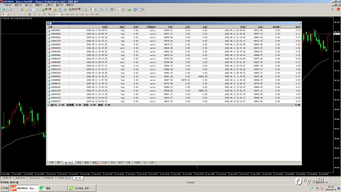
Task: Select the horizontal line drawing tool
Action: (x=19, y=14)
